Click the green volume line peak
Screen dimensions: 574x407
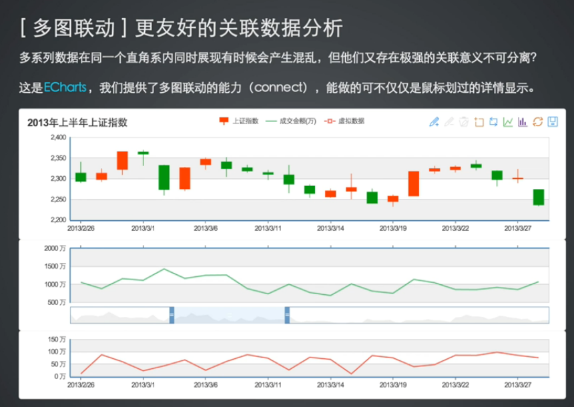(x=164, y=269)
